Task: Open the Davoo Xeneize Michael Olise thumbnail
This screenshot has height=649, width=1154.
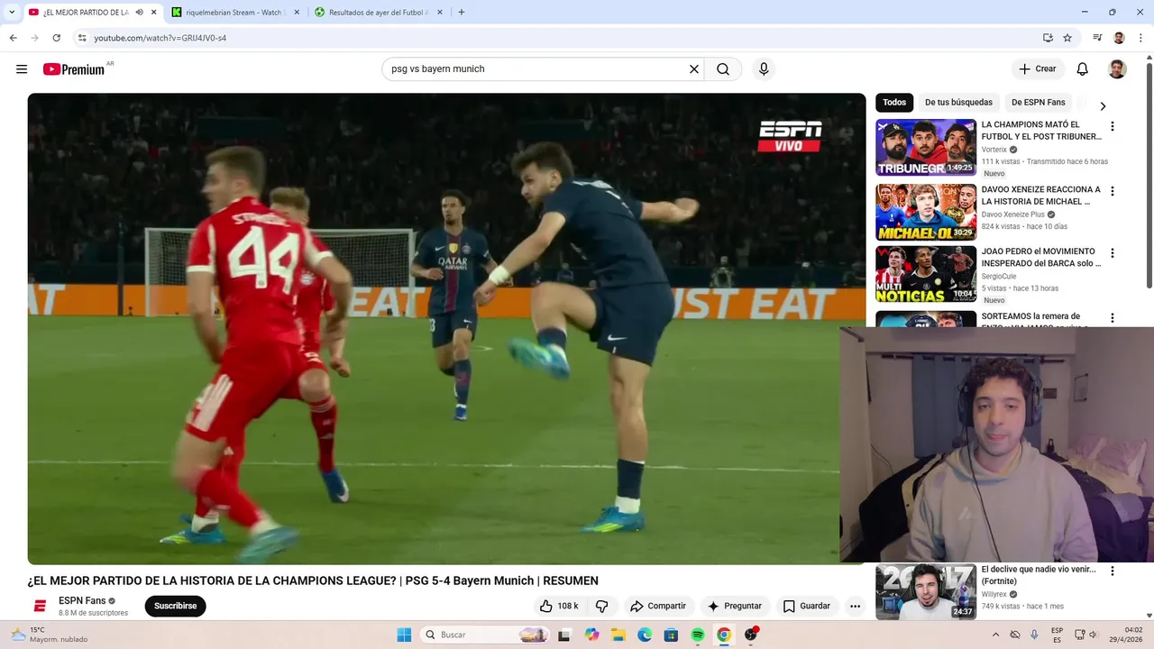Action: click(926, 213)
